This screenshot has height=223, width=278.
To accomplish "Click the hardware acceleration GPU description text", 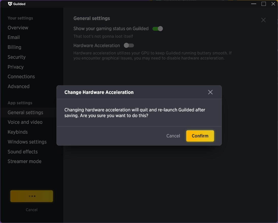I will (152, 55).
